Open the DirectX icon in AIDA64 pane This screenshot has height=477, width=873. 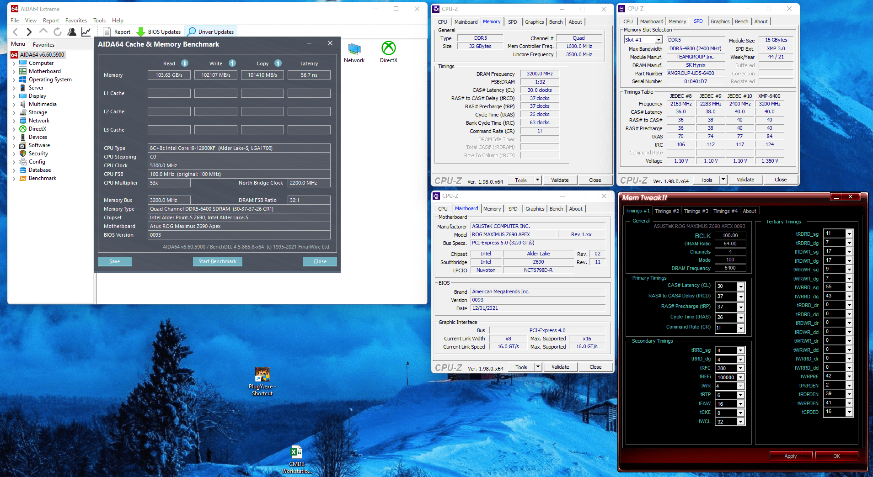pyautogui.click(x=389, y=52)
